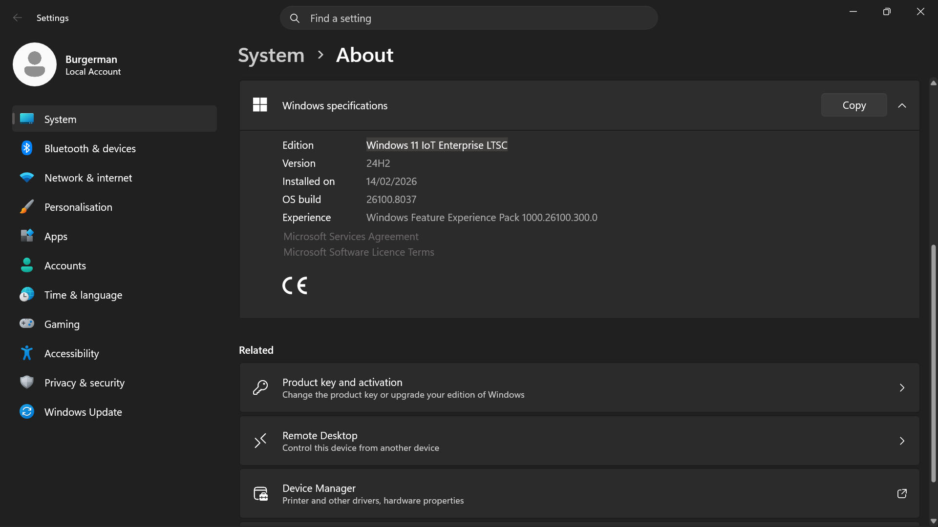Expand the Remote Desktop chevron
This screenshot has height=527, width=938.
tap(902, 441)
